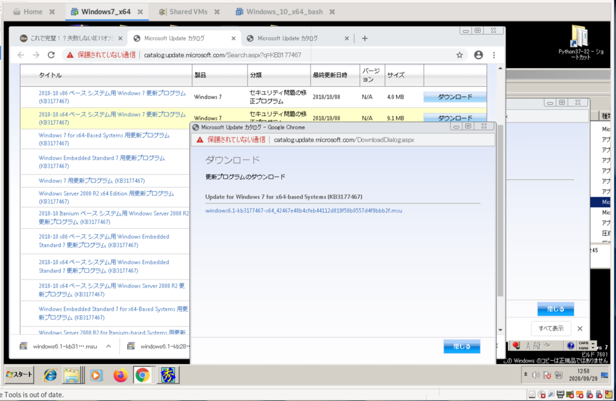Click the clock in system tray
This screenshot has height=401, width=616.
click(x=583, y=375)
